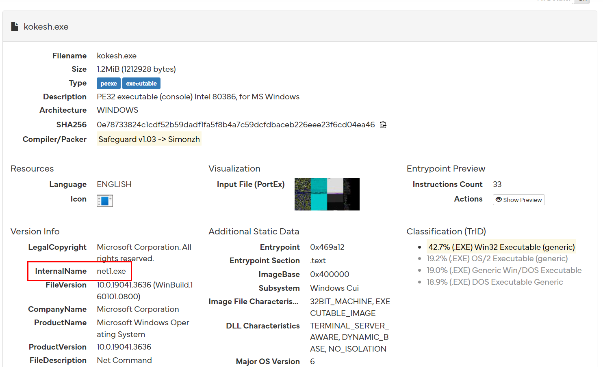Toggle the All Details switch
The height and width of the screenshot is (367, 603).
(x=581, y=1)
